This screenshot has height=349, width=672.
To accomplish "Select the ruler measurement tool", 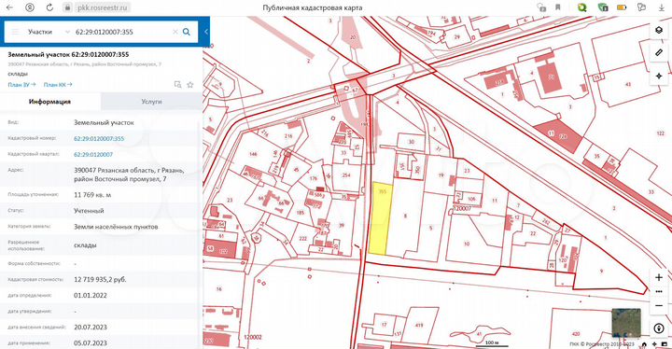I will [x=659, y=53].
